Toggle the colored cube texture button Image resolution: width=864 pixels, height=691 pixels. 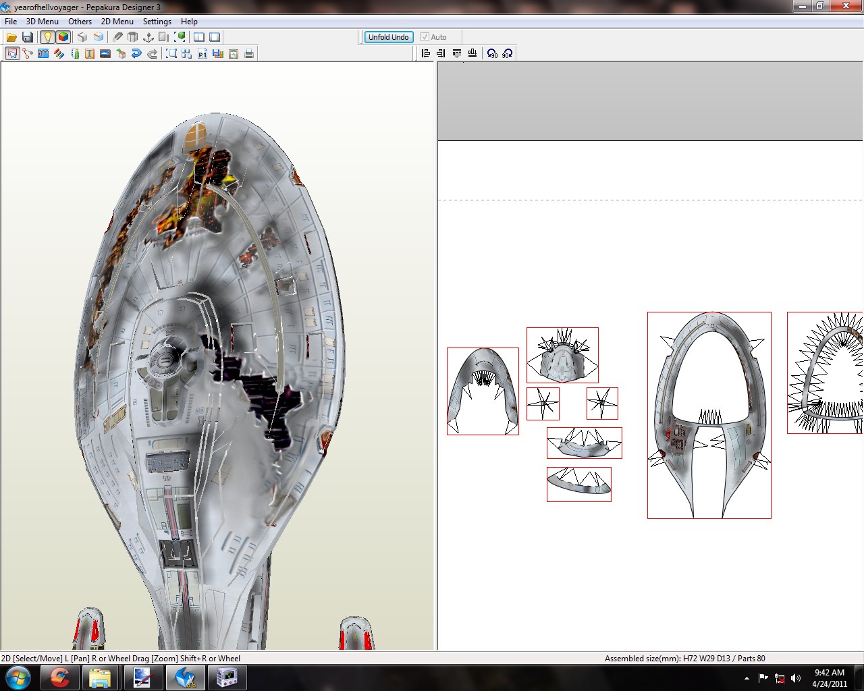pyautogui.click(x=63, y=37)
